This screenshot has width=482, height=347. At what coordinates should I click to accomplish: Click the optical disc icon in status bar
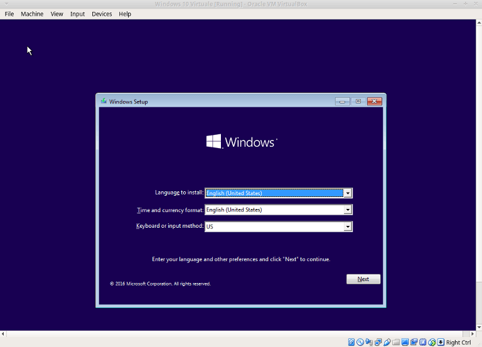(x=360, y=342)
